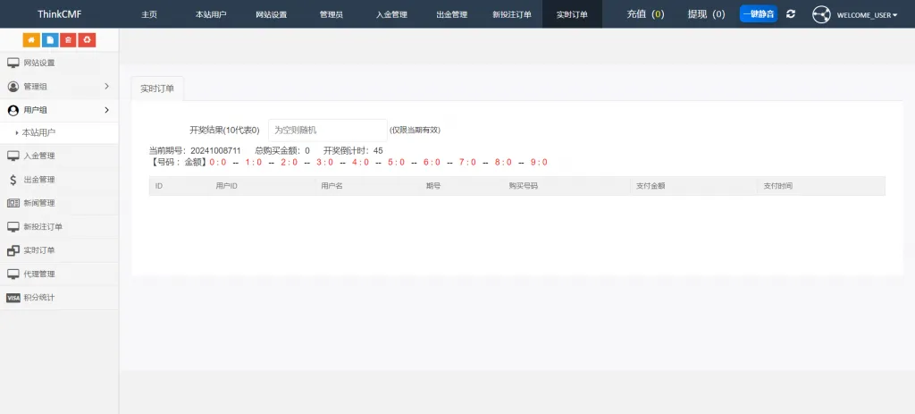Select 本站用户 sub-item in sidebar
Screen dimensions: 915x414
[x=38, y=132]
